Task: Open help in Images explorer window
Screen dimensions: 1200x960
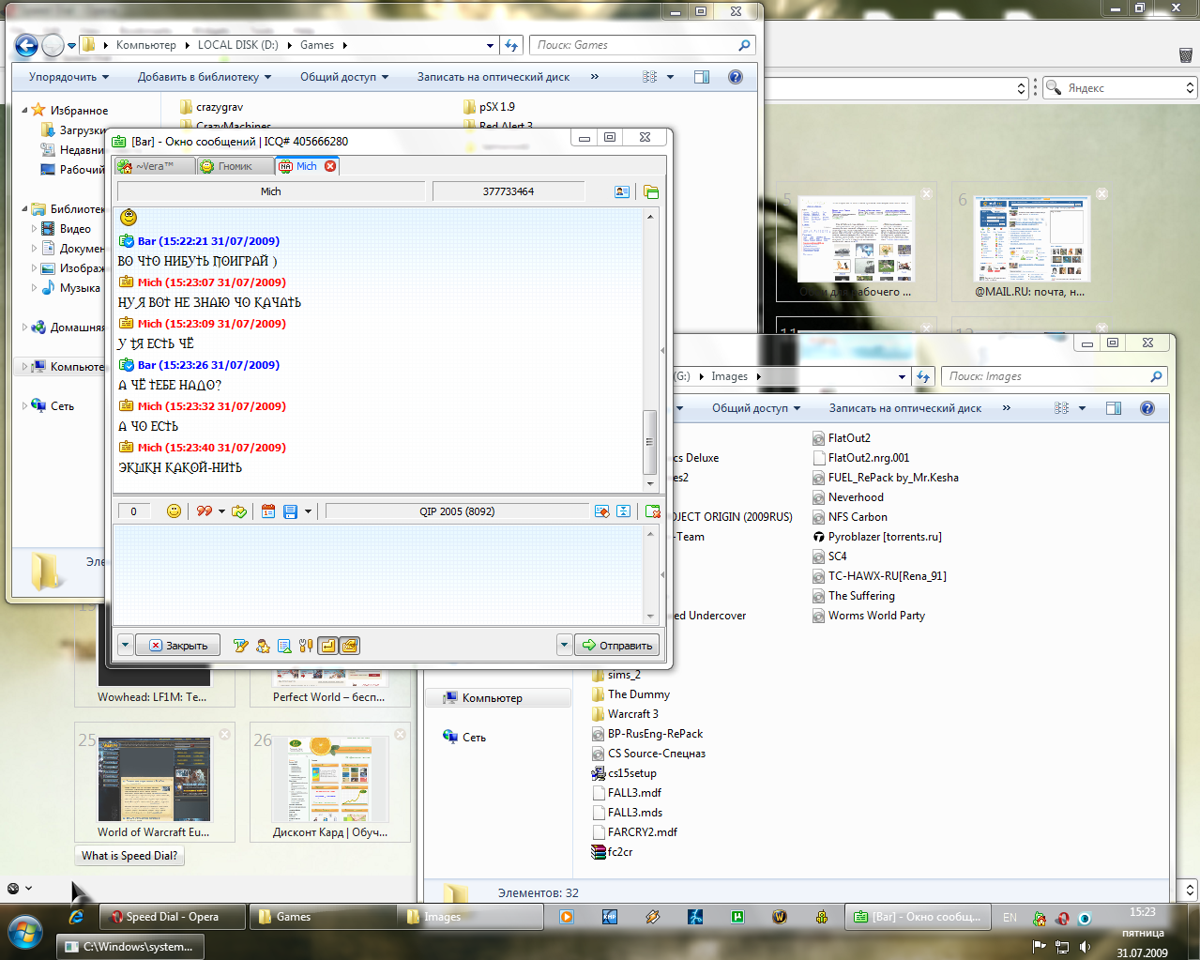Action: point(1147,408)
